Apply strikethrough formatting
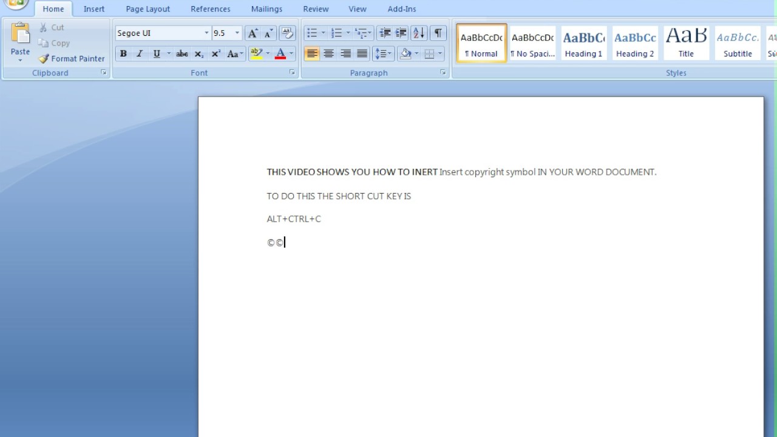Screen dimensions: 777x437 point(182,53)
